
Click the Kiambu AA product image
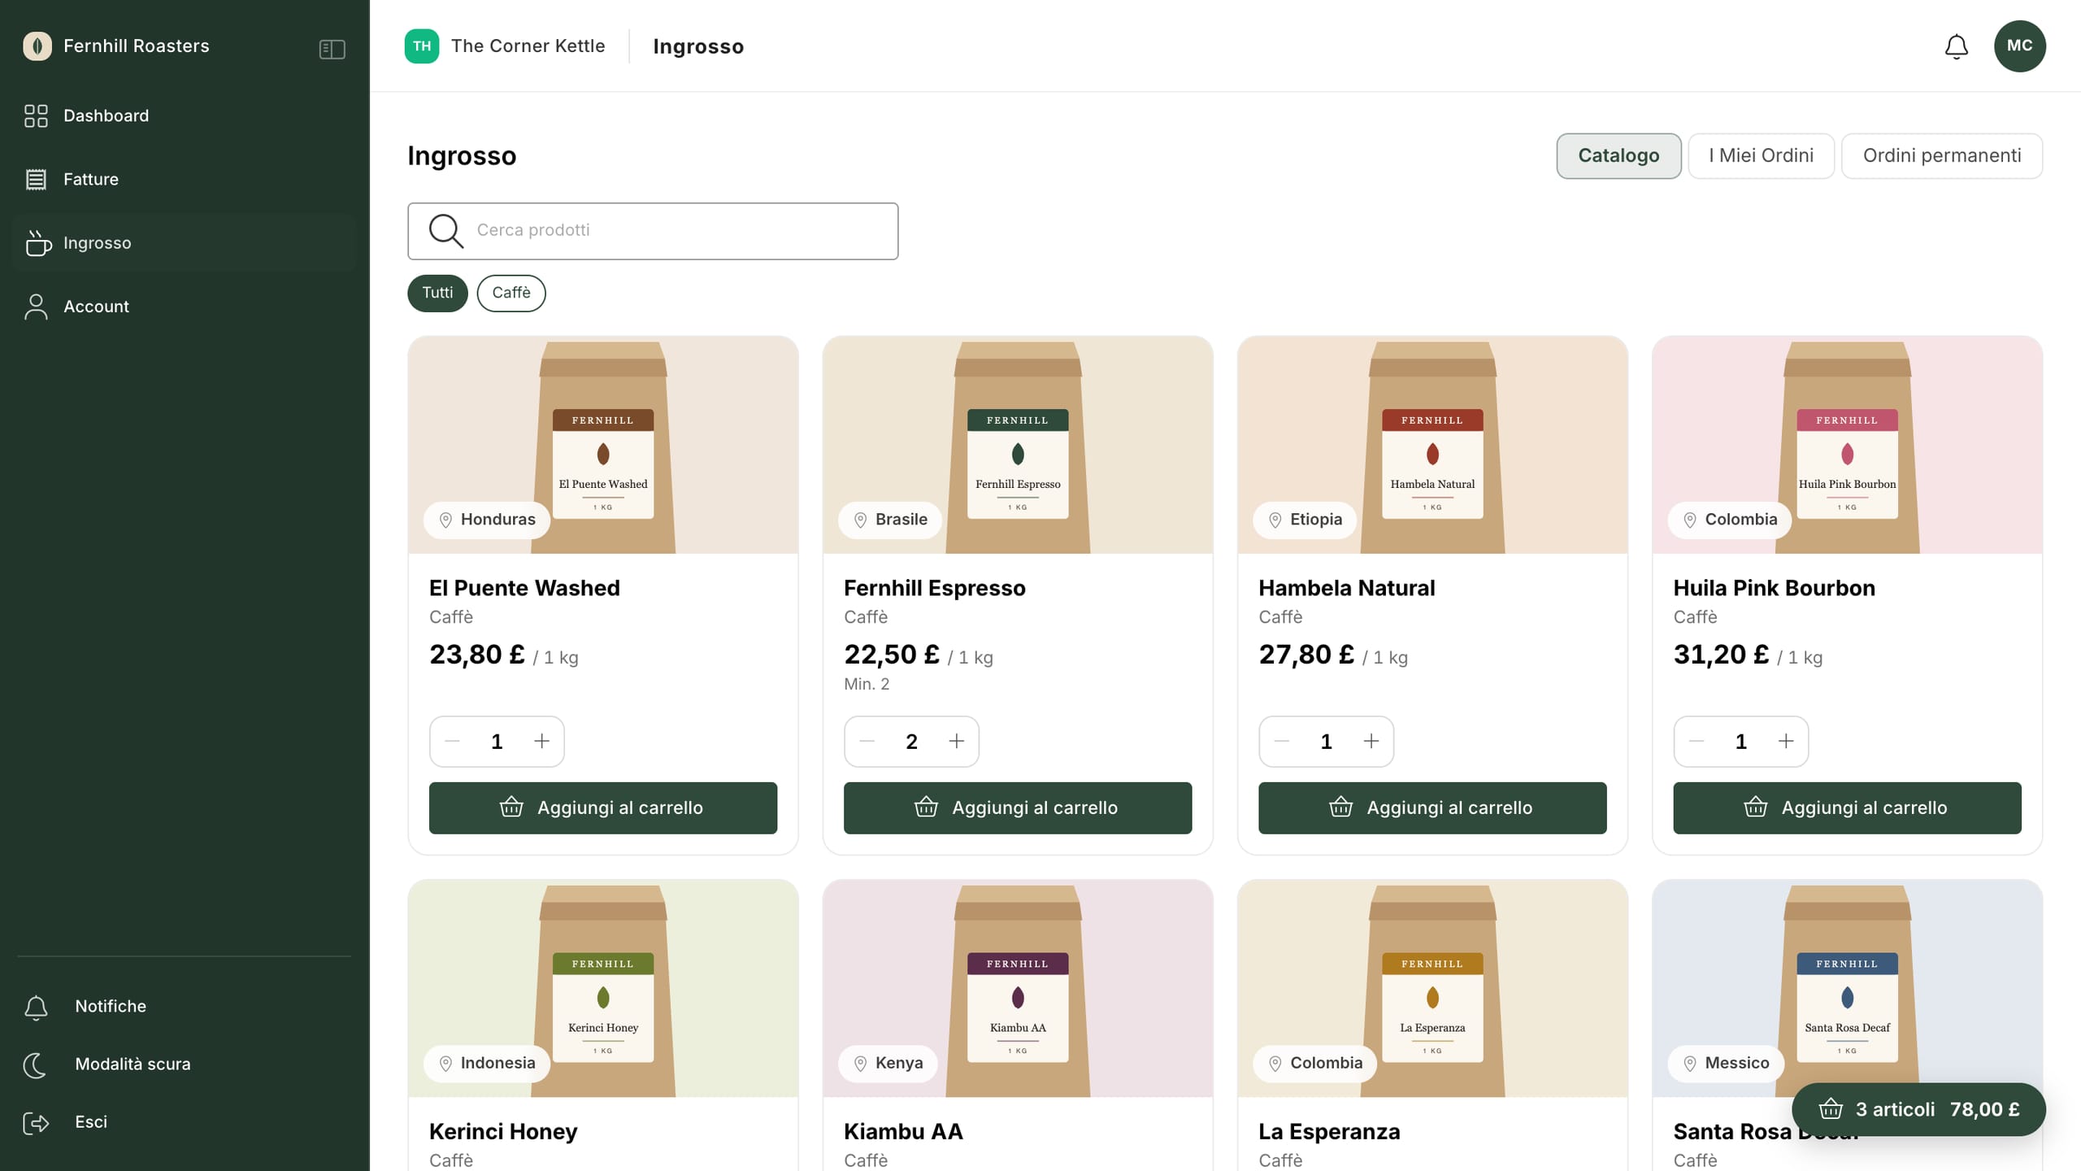(1018, 989)
